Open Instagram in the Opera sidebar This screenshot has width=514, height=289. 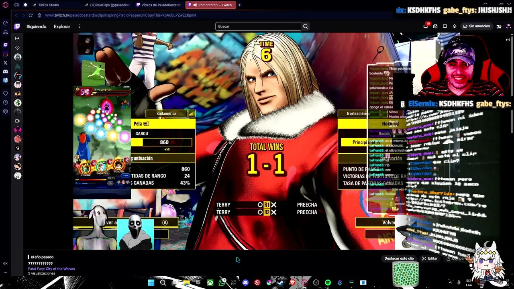tap(5, 54)
